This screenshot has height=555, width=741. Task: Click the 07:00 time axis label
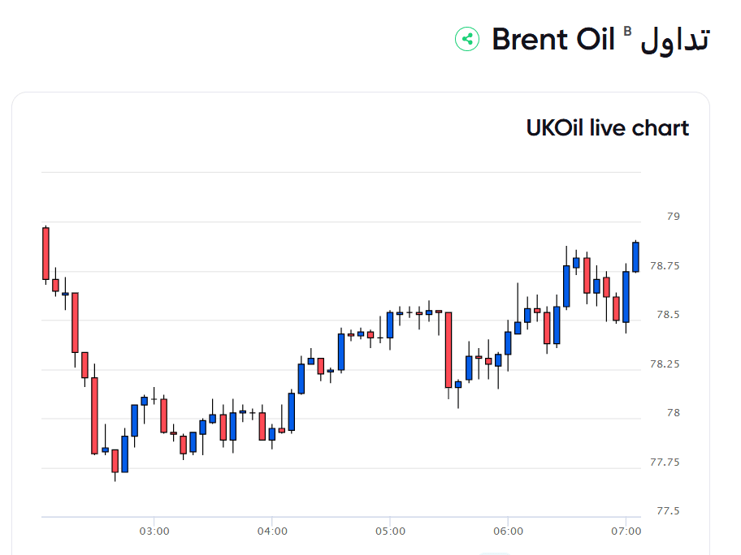click(626, 531)
